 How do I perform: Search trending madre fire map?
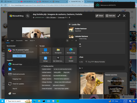46,76
